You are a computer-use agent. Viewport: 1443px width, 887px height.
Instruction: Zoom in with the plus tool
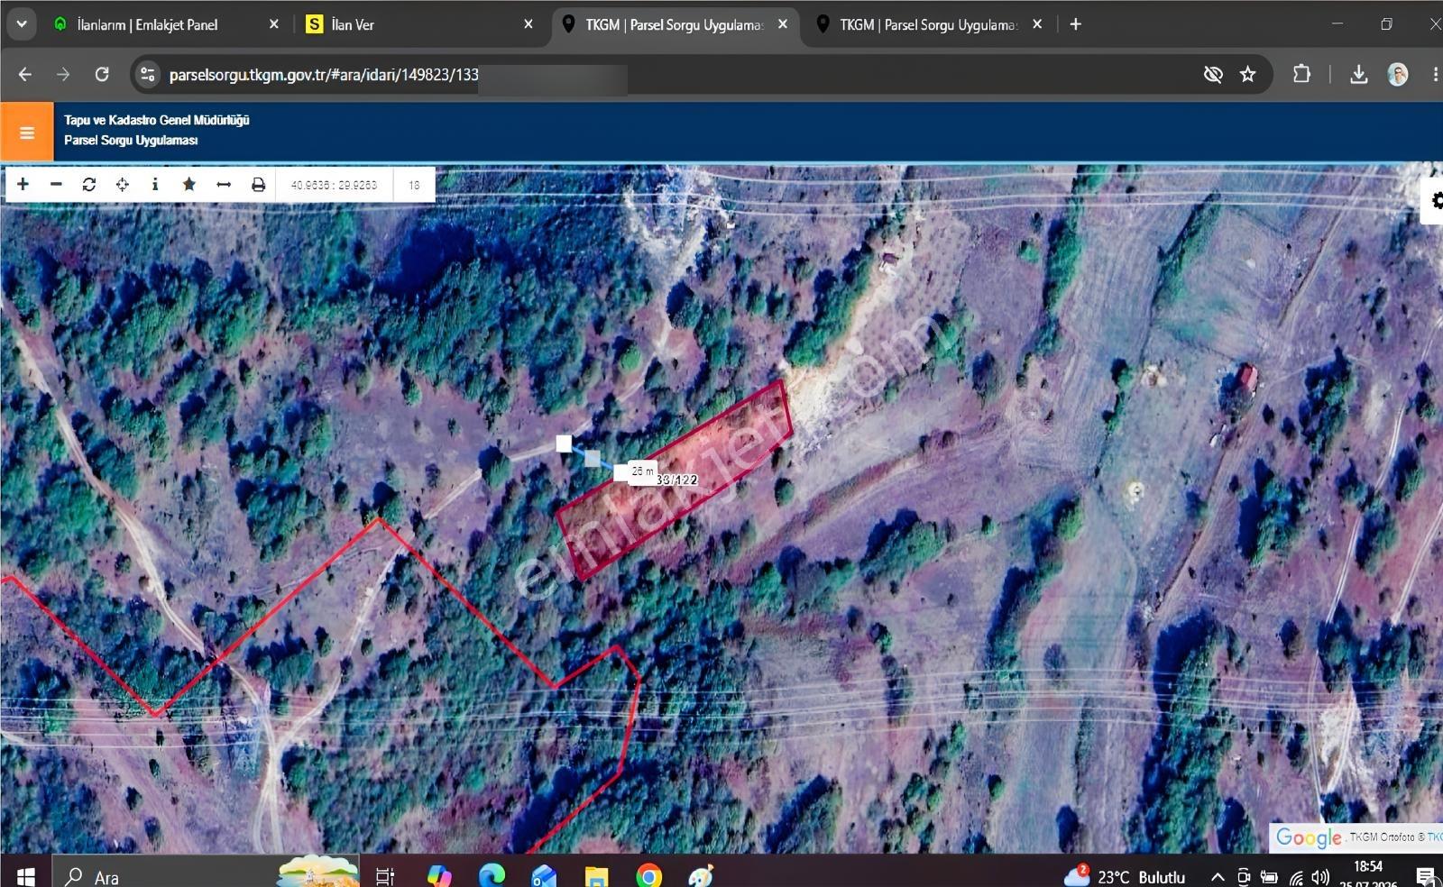(x=23, y=184)
